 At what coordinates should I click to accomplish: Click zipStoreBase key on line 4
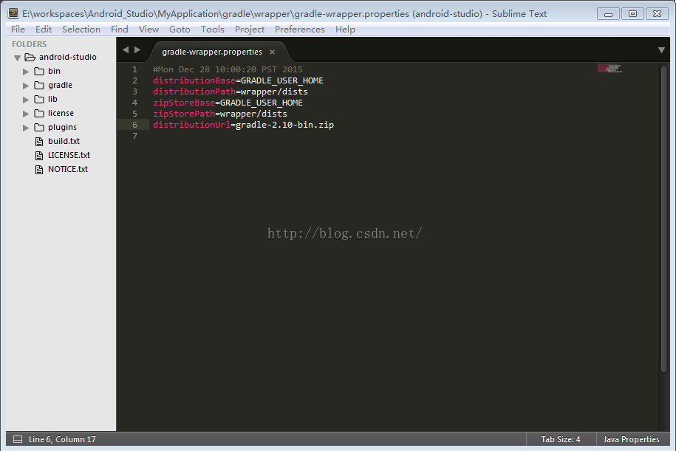[184, 103]
